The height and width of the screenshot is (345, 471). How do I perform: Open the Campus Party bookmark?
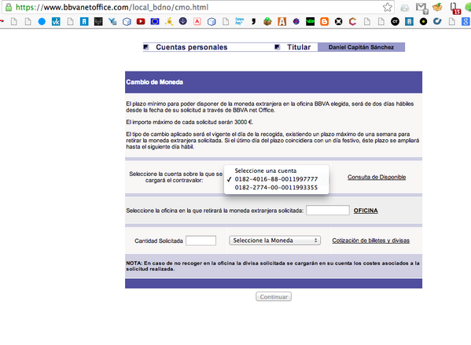pos(239,21)
